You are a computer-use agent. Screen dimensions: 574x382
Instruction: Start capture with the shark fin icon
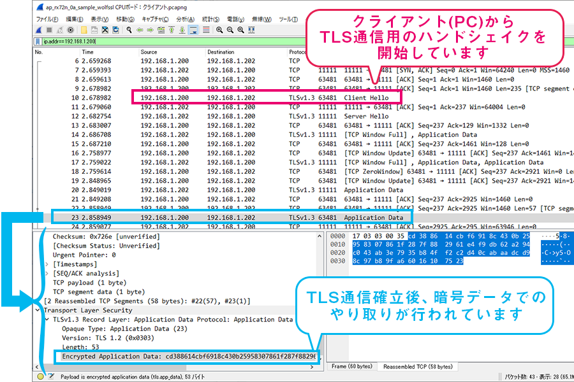click(x=39, y=30)
